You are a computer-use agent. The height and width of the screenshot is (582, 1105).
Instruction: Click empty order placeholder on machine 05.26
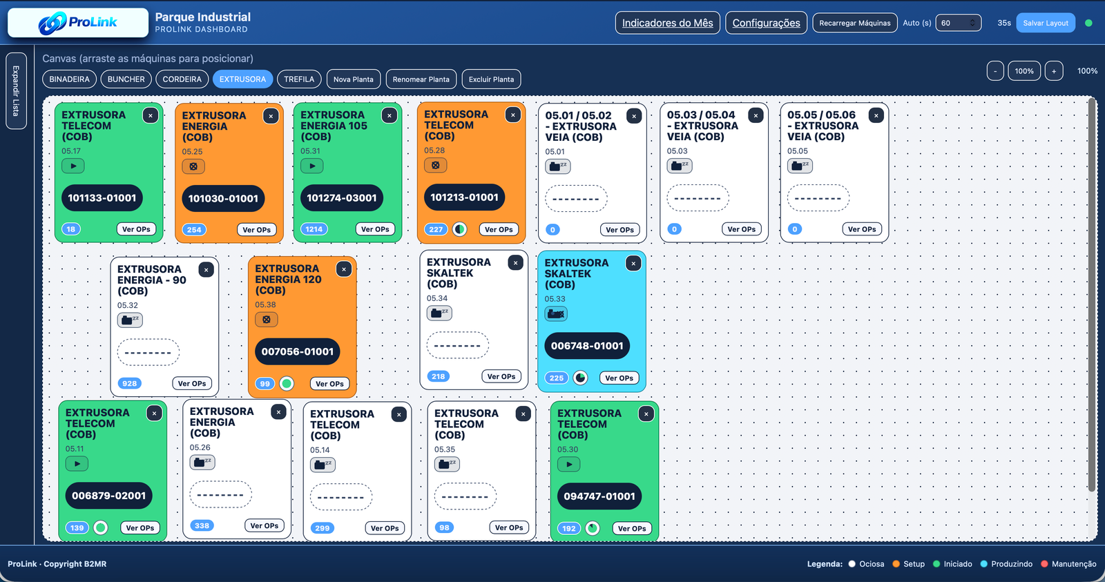pyautogui.click(x=221, y=495)
